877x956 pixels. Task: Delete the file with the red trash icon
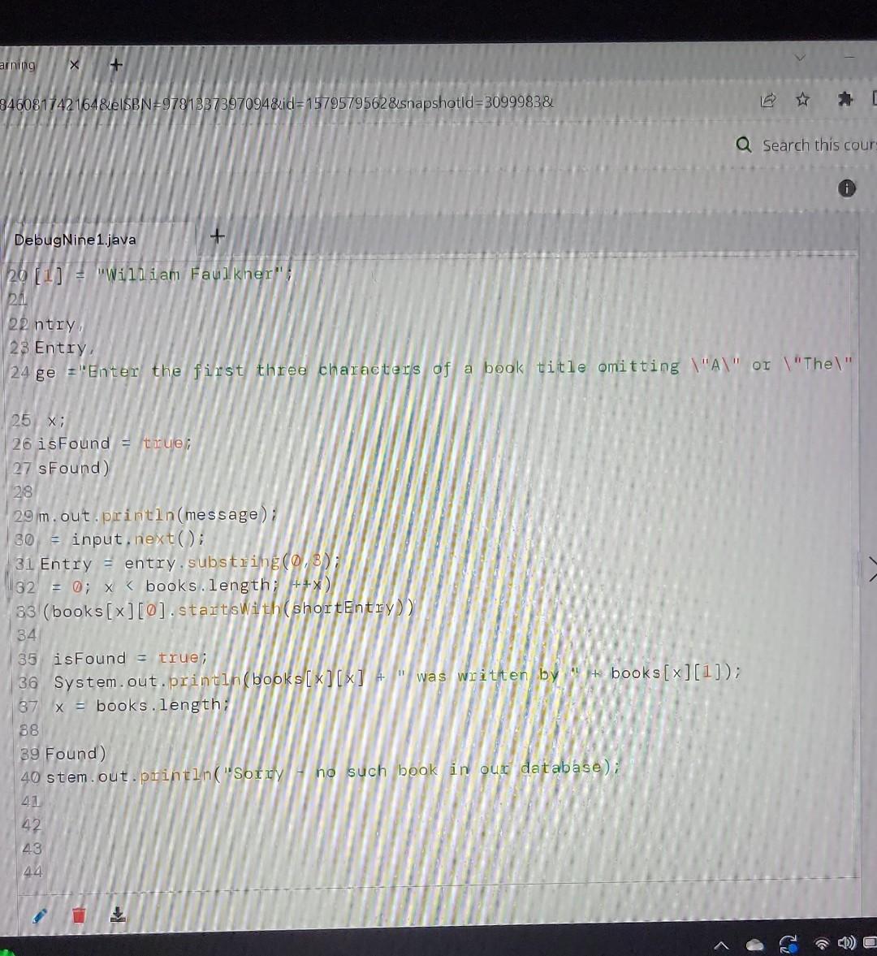pyautogui.click(x=78, y=915)
